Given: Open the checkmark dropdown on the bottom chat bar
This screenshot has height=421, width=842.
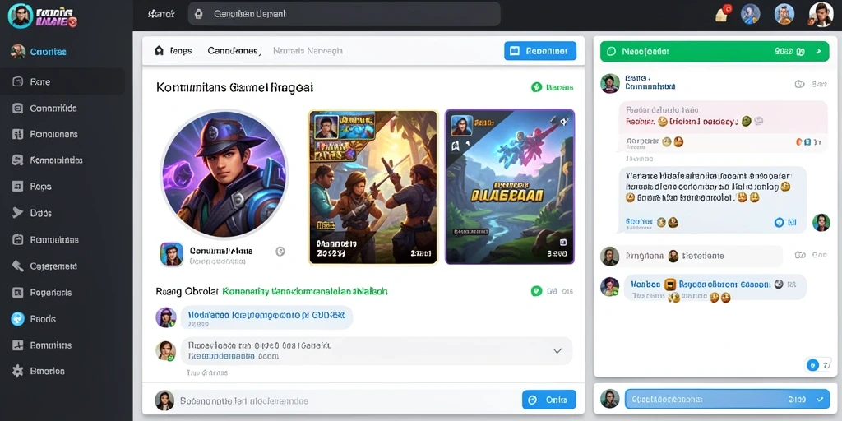Looking at the screenshot, I should click(819, 399).
